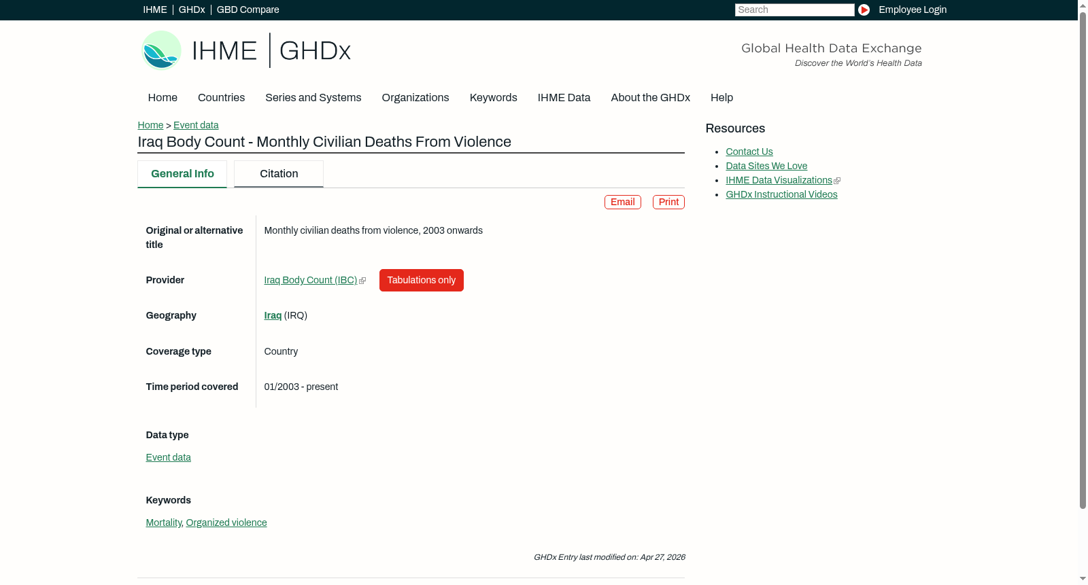This screenshot has height=585, width=1088.
Task: Click the Employee Login link
Action: point(913,10)
